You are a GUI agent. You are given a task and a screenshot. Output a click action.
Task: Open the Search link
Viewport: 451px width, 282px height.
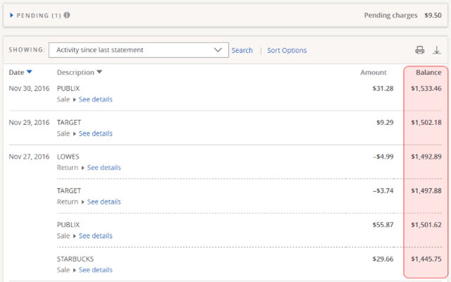point(242,50)
